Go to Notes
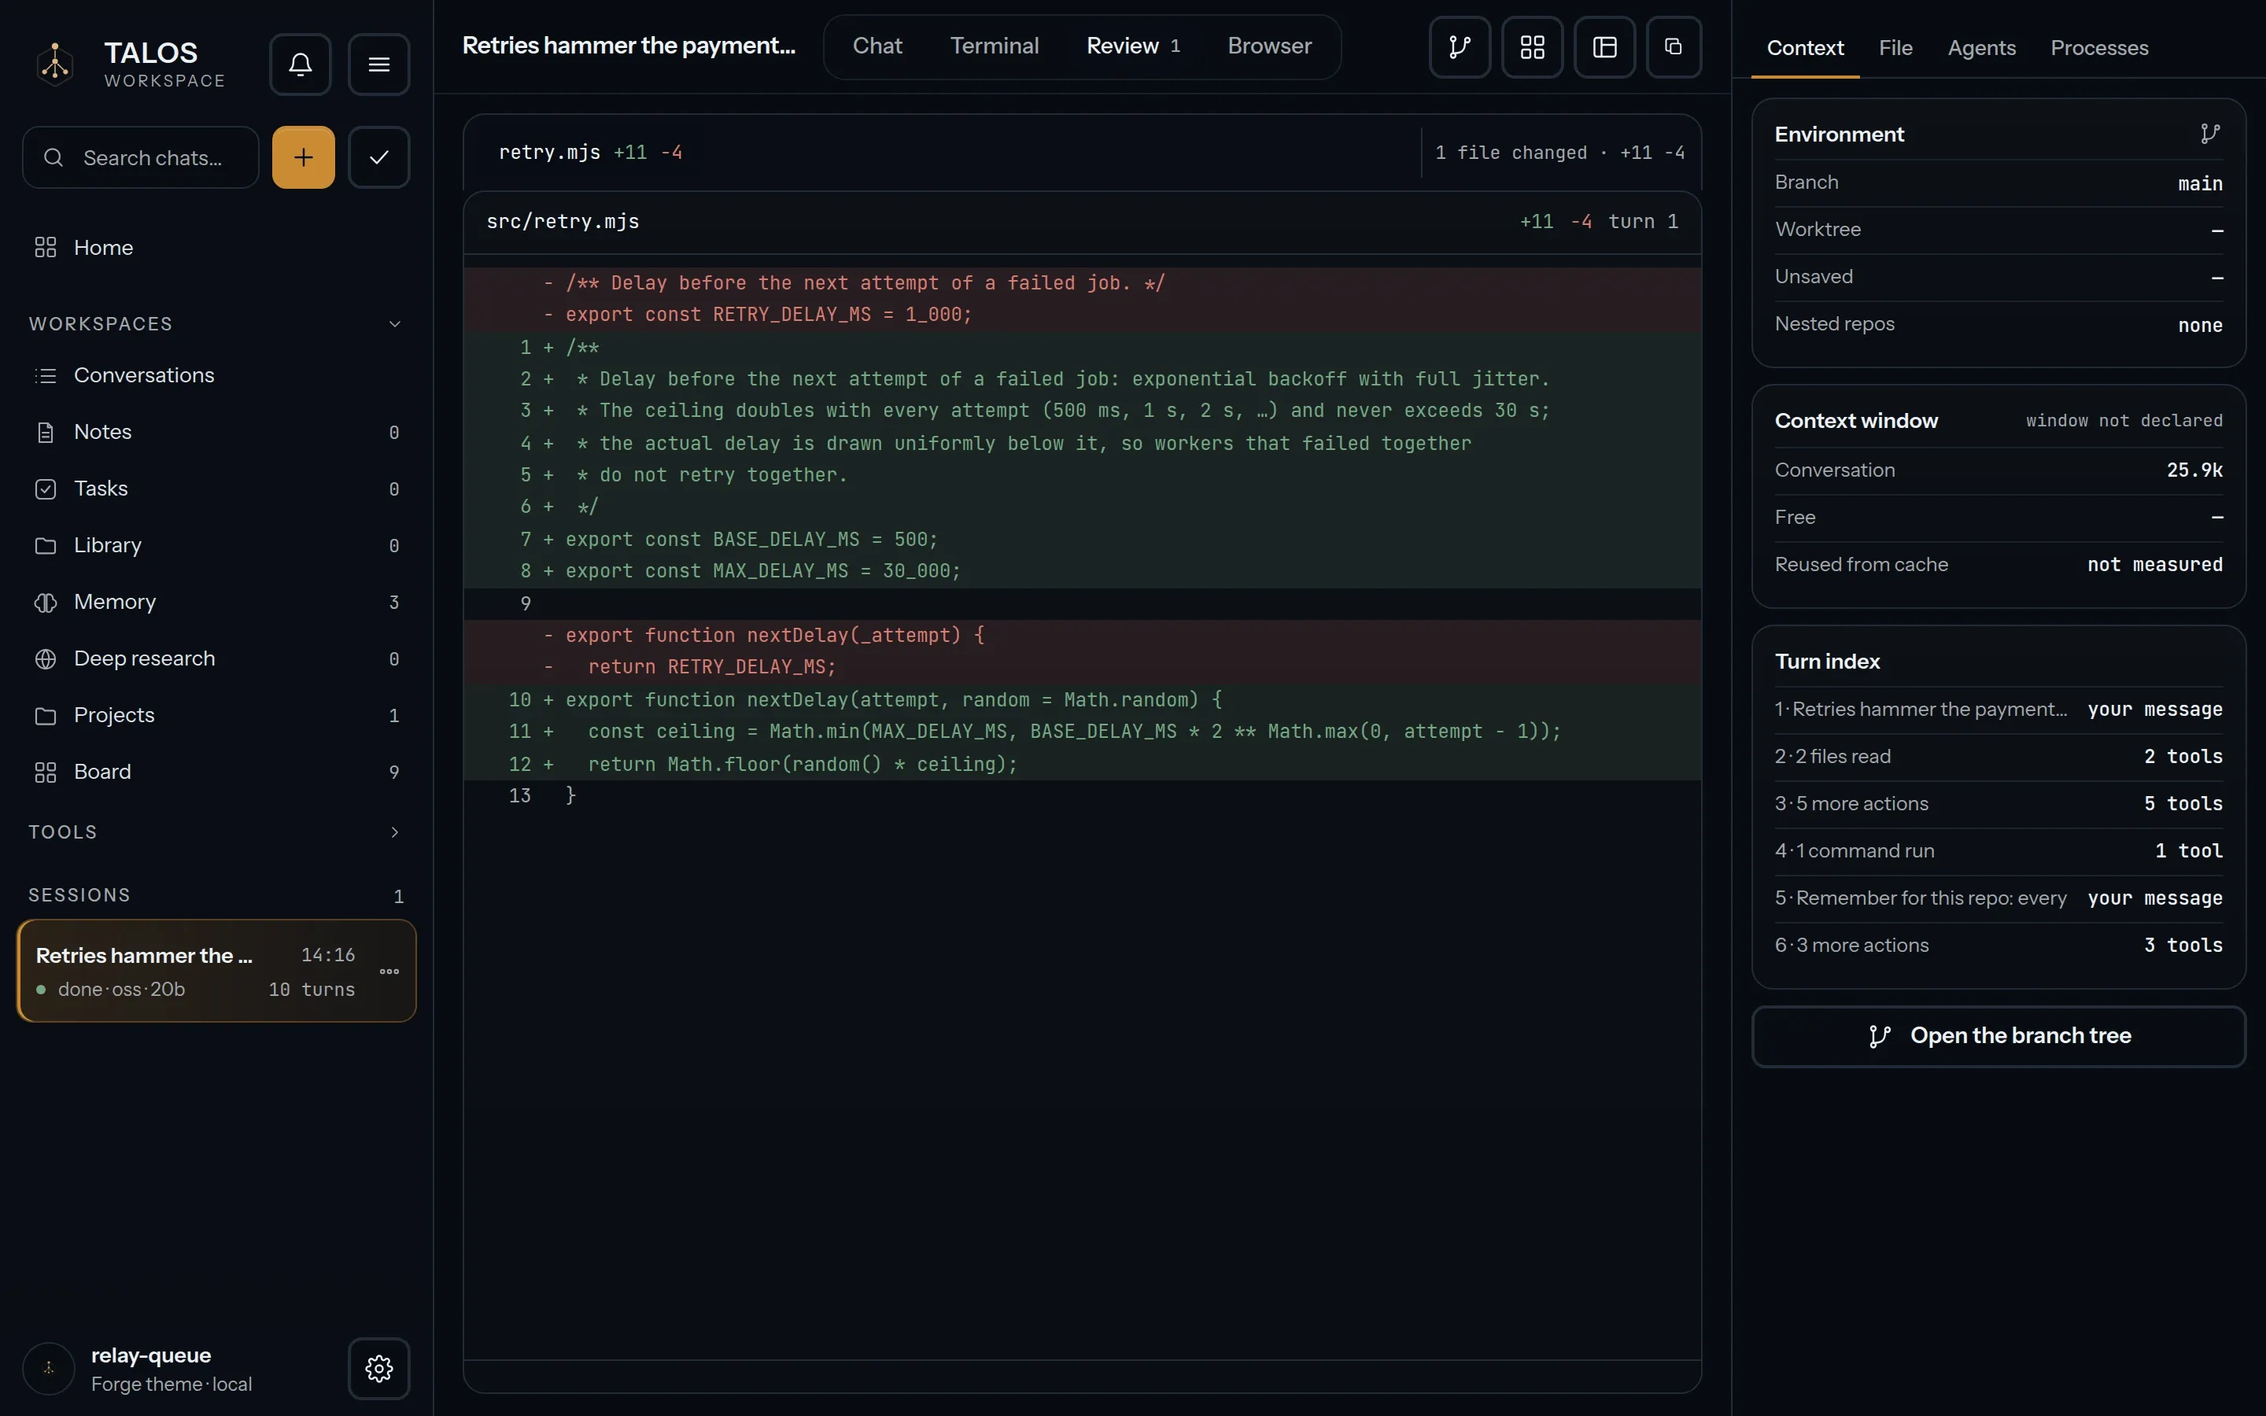2266x1416 pixels. click(x=216, y=432)
